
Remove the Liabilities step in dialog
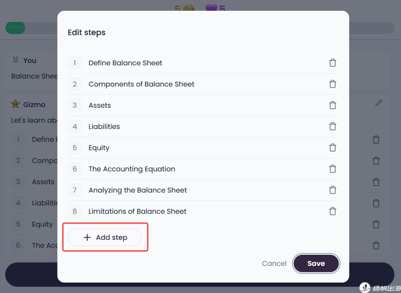point(333,126)
